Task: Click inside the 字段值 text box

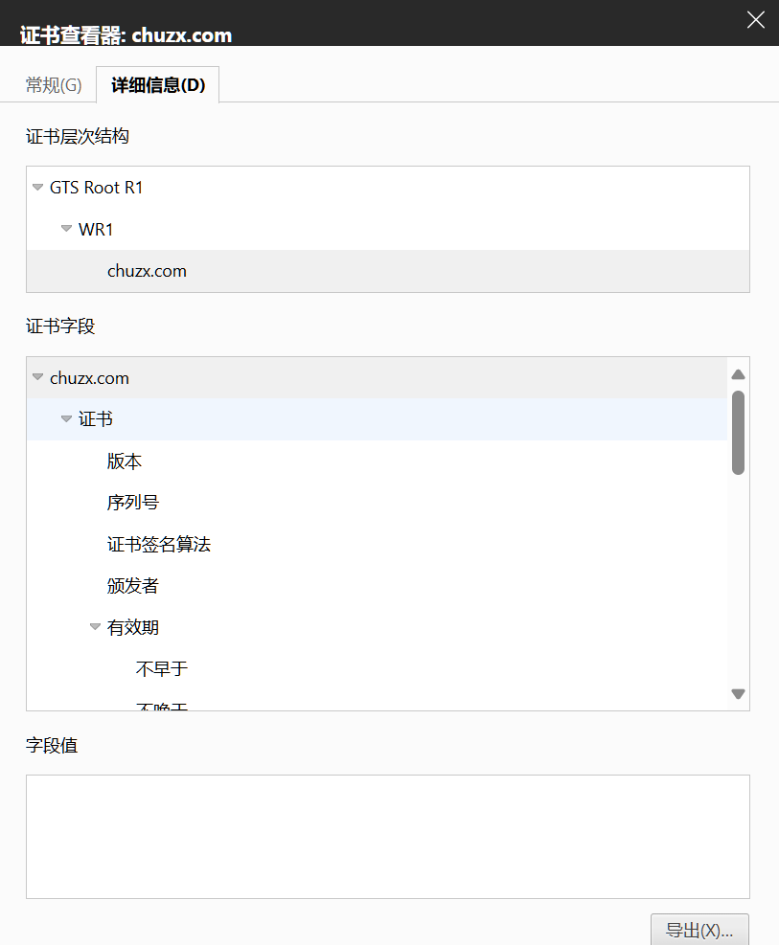Action: (387, 836)
